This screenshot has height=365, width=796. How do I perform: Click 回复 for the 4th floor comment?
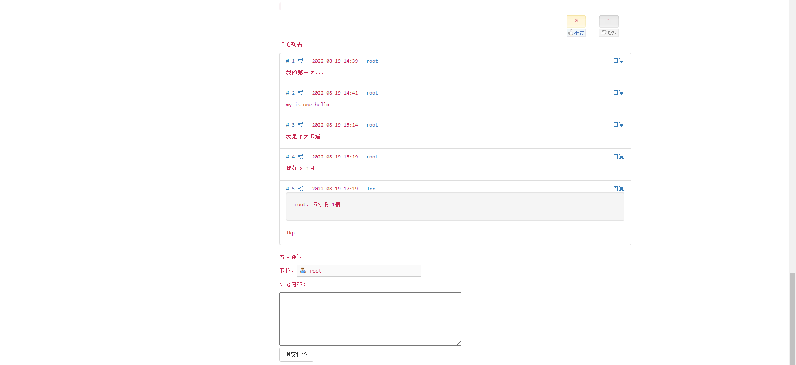click(618, 157)
